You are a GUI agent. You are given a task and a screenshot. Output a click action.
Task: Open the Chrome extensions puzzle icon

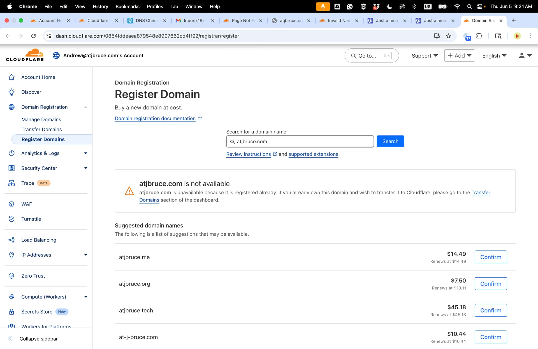pyautogui.click(x=479, y=36)
